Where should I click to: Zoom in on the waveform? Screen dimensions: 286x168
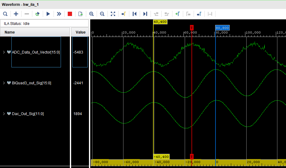(91, 14)
